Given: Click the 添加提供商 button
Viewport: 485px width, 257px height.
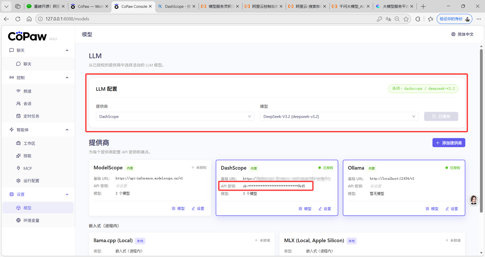Looking at the screenshot, I should [449, 143].
